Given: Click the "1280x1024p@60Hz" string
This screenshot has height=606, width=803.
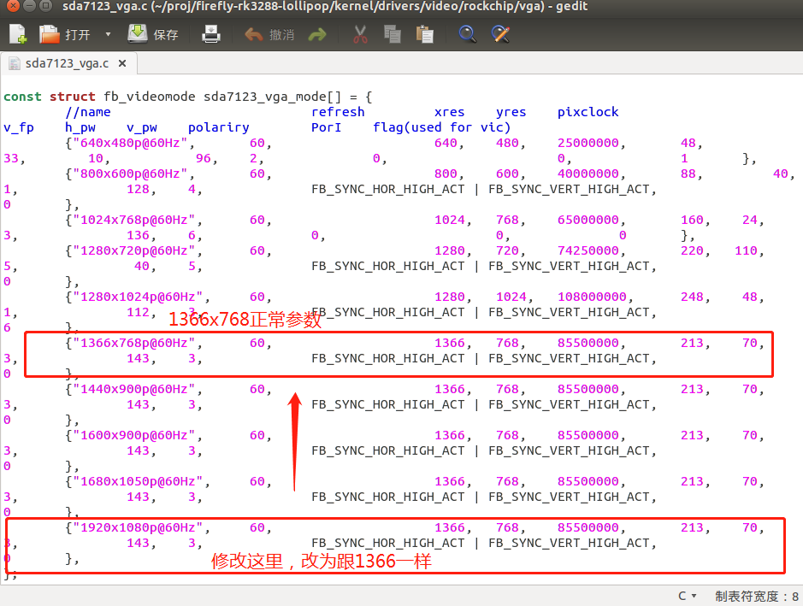Looking at the screenshot, I should (x=138, y=297).
